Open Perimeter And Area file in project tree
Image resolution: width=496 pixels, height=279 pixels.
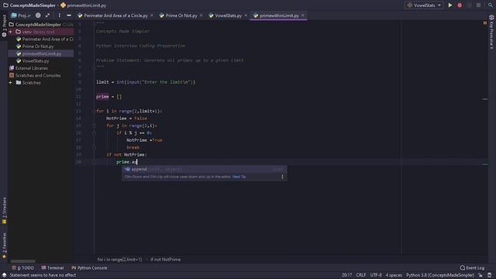coord(41,39)
